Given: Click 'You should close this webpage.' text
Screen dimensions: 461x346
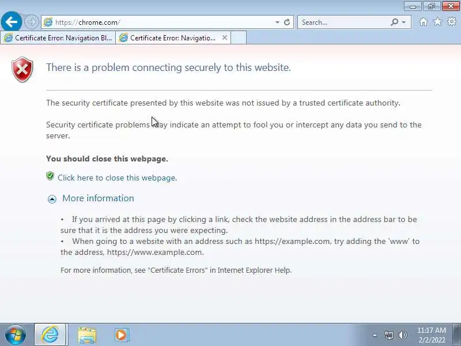Looking at the screenshot, I should [x=107, y=159].
